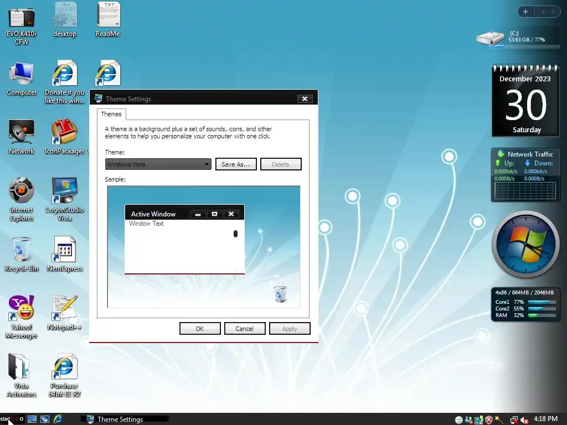
Task: Click the Active Window title in the sample
Action: coord(153,214)
